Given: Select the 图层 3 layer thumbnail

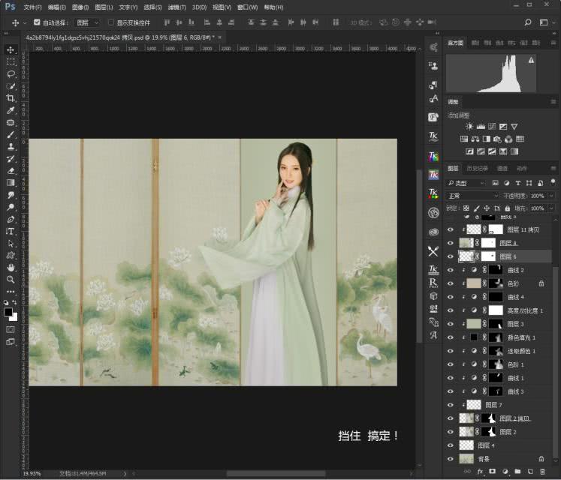Looking at the screenshot, I should tap(473, 324).
